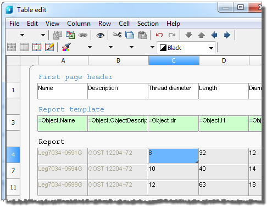This screenshot has width=267, height=207.
Task: Click the 'First page header' section label
Action: (76, 77)
